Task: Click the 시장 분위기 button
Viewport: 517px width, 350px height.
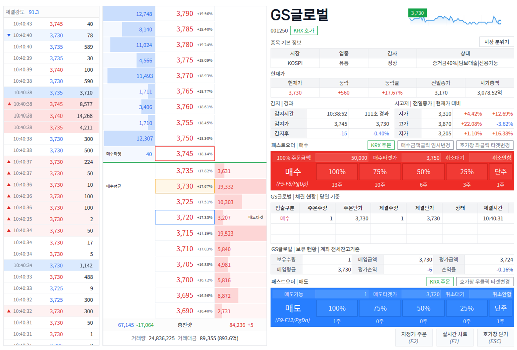Action: pos(496,42)
